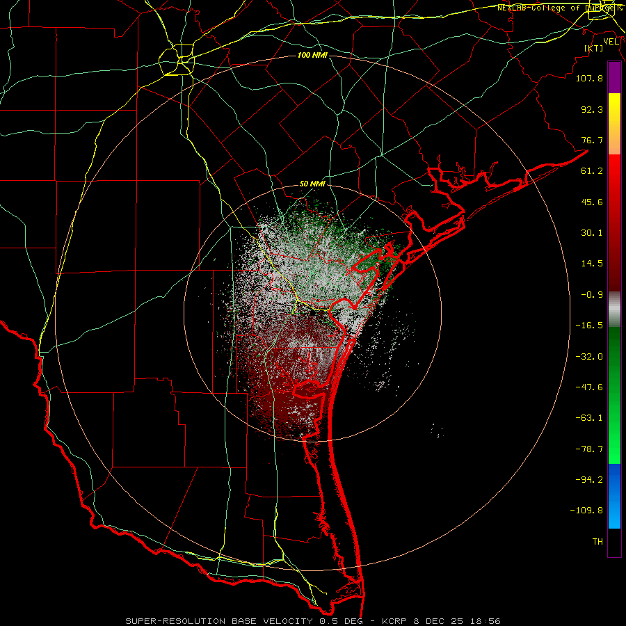Click the -16.5 legend value
626x626 pixels.
tap(589, 326)
